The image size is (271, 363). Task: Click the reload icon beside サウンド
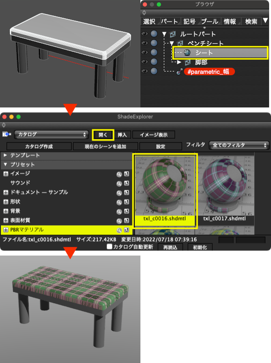126,183
